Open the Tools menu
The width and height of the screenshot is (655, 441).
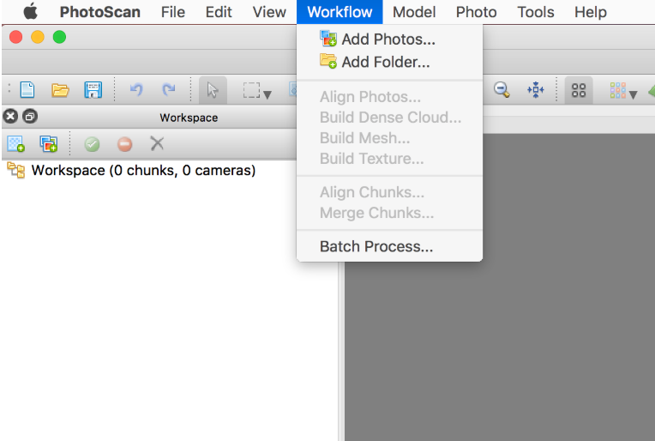536,12
